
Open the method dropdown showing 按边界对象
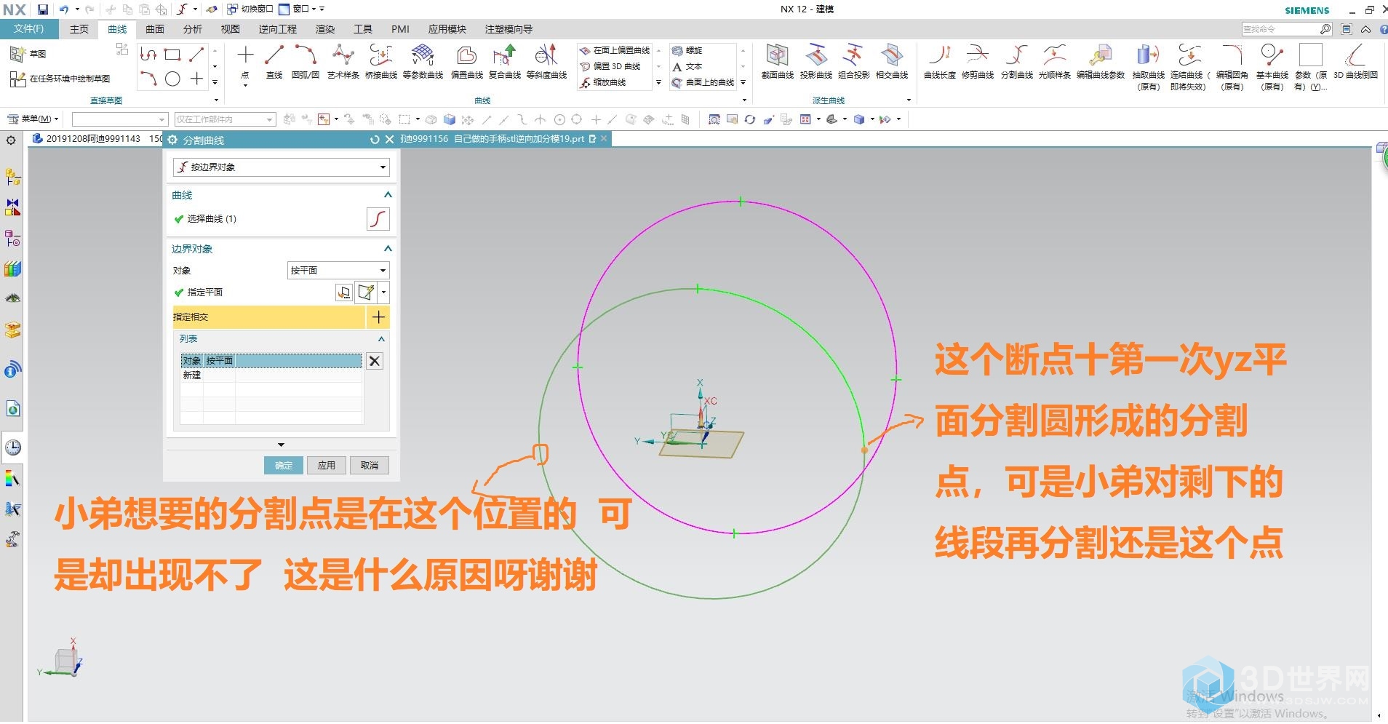point(281,167)
